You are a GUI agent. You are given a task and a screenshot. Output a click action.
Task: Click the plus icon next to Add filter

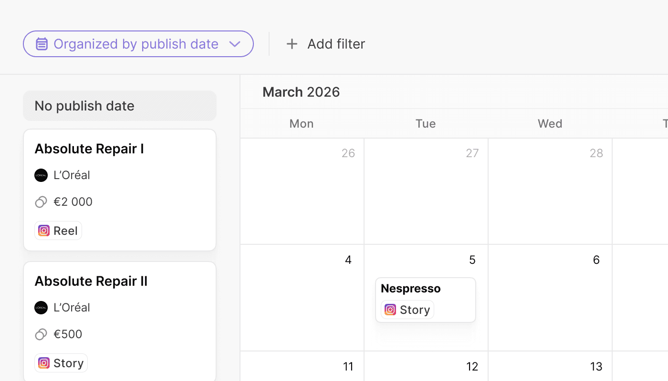coord(292,44)
